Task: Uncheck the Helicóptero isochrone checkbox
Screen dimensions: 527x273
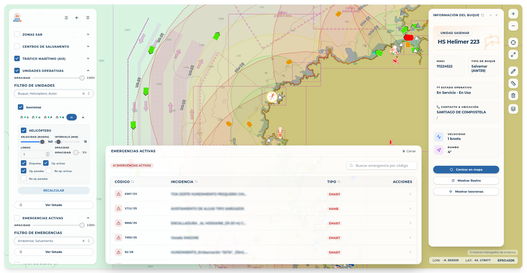Action: point(24,130)
